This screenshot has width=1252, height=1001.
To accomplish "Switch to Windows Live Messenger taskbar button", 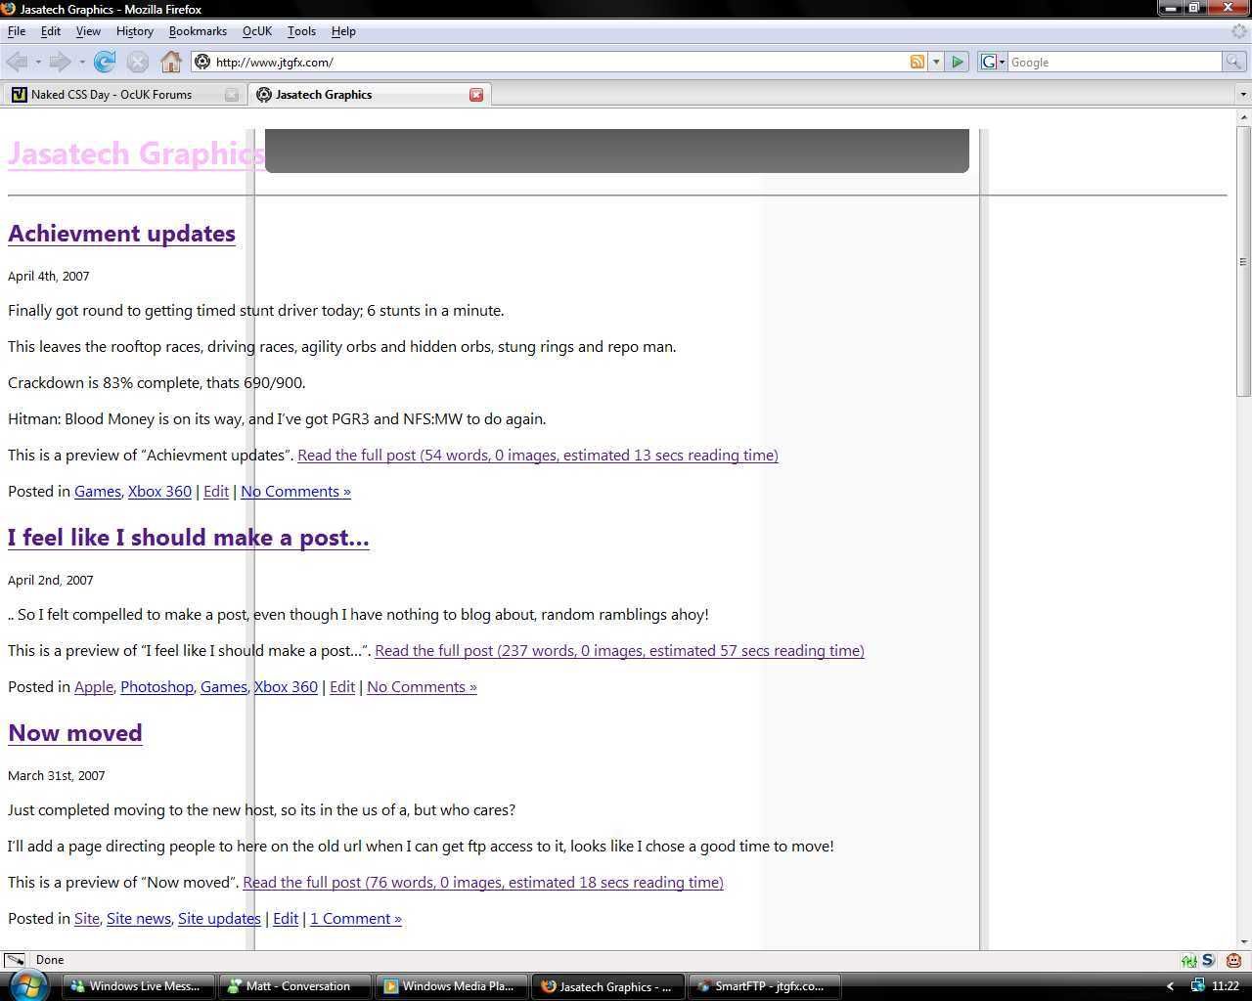I will (x=137, y=986).
